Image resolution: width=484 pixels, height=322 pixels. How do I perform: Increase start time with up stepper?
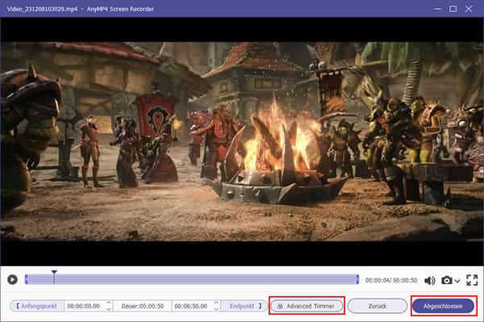[x=109, y=303]
